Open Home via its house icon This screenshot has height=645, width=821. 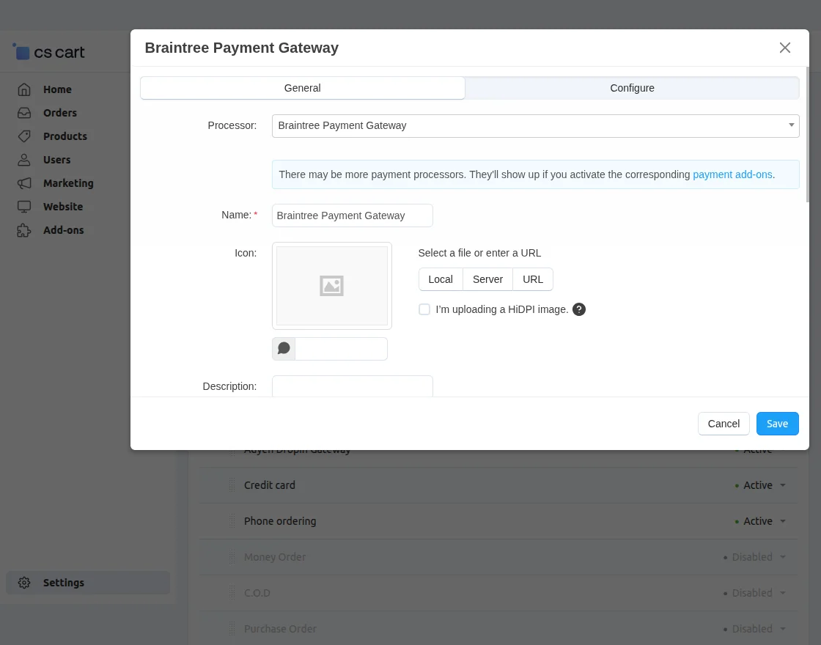(x=24, y=89)
